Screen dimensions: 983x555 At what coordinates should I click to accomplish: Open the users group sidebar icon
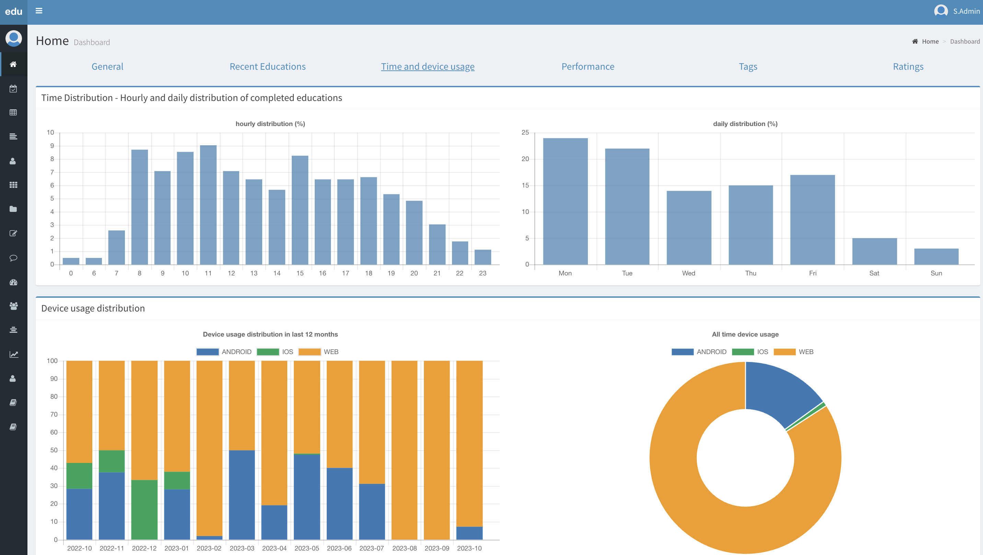[x=13, y=306]
